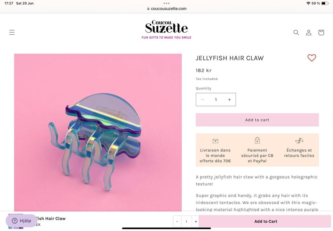Open the shopping cart icon
333x231 pixels.
coord(321,32)
